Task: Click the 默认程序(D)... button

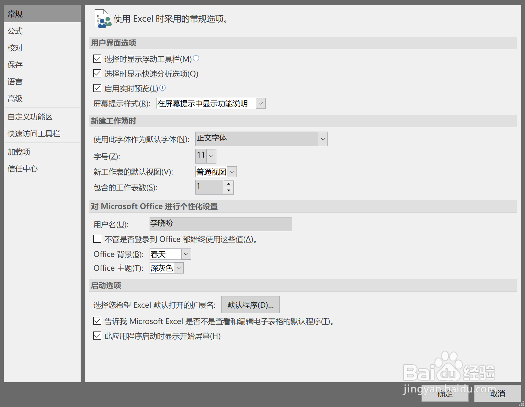Action: pyautogui.click(x=251, y=305)
